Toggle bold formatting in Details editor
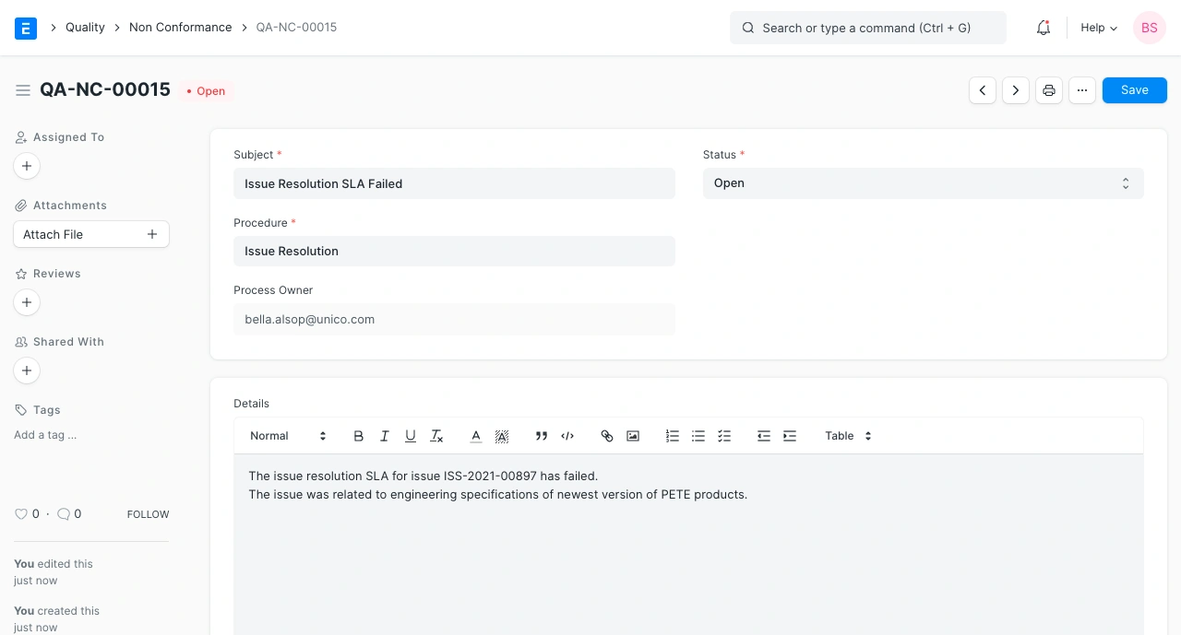This screenshot has height=635, width=1181. 359,436
